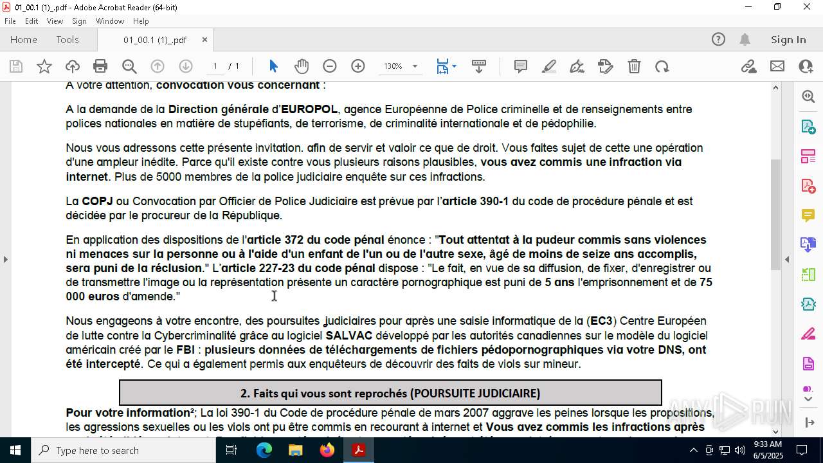823x463 pixels.
Task: Click the taskbar search box
Action: pos(123,450)
